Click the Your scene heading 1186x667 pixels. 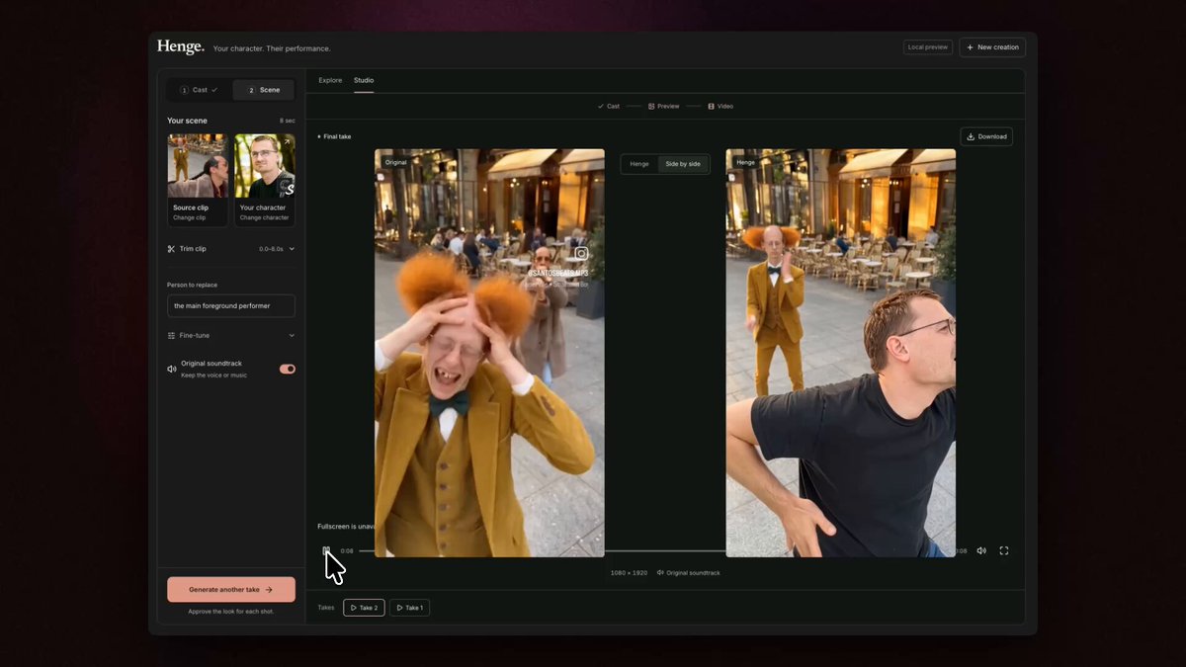pos(187,121)
